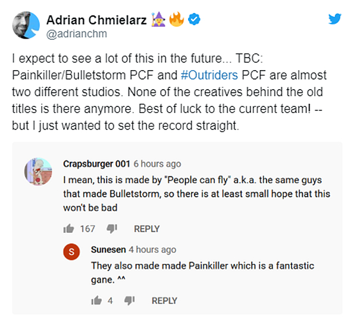Viewport: 357px width, 319px height.
Task: Click the '4 hours ago' timestamp
Action: 152,249
